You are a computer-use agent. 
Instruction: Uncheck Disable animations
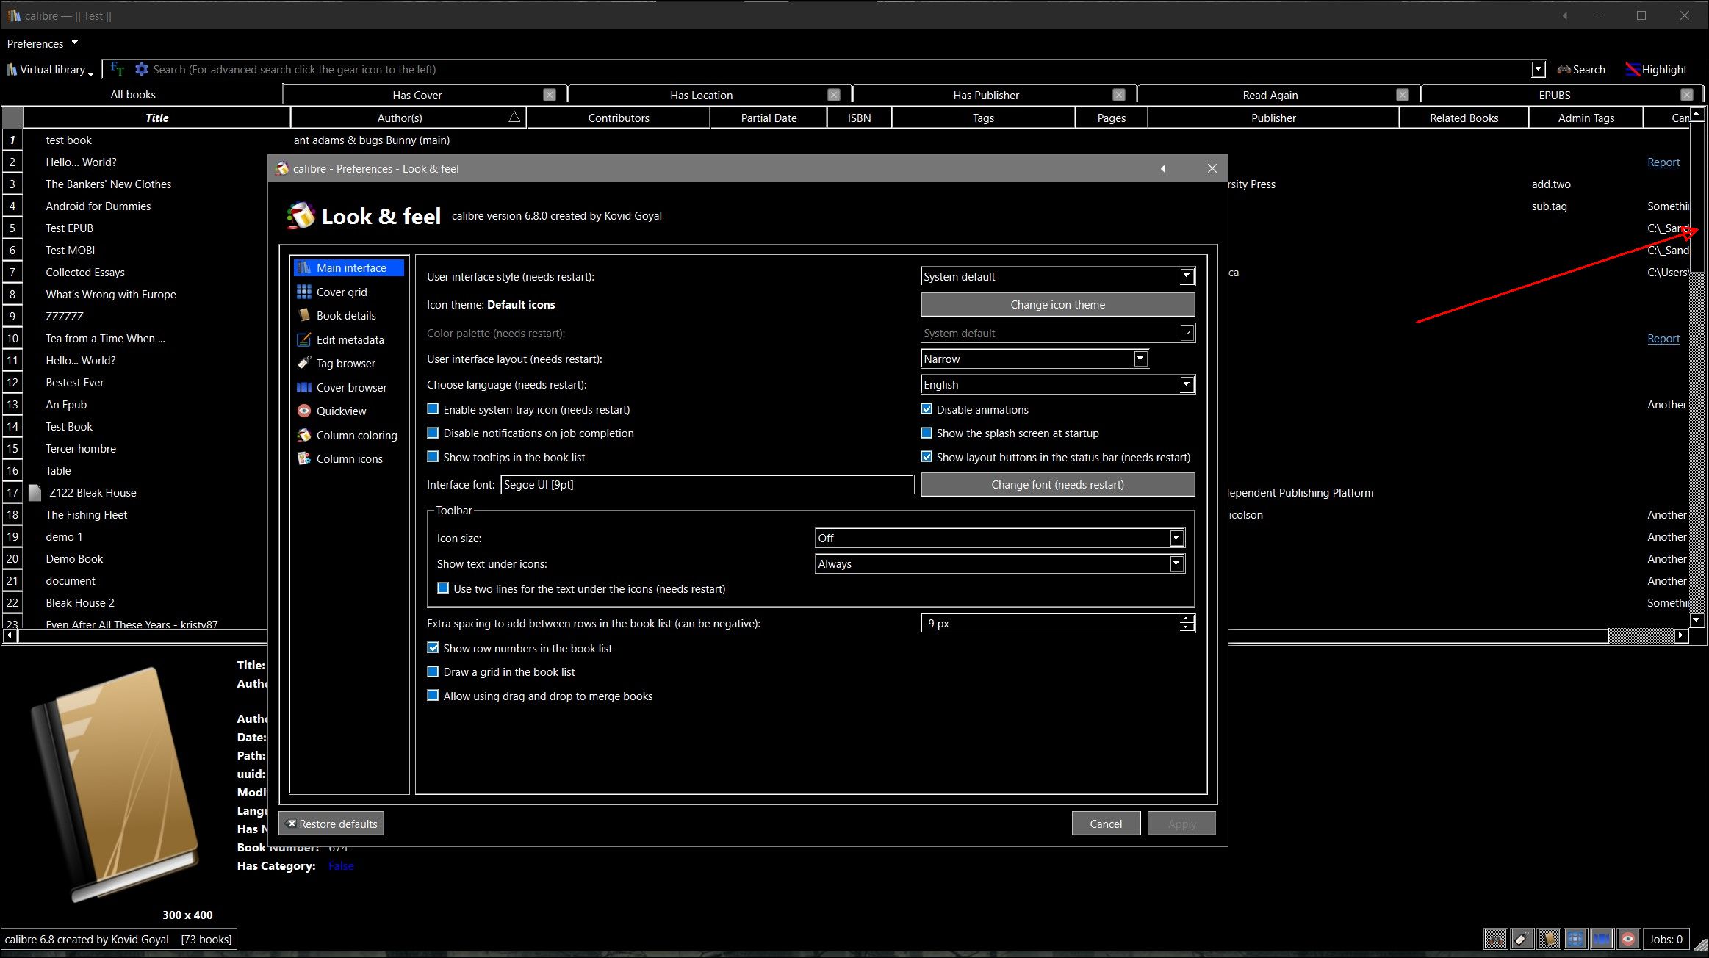click(x=927, y=409)
